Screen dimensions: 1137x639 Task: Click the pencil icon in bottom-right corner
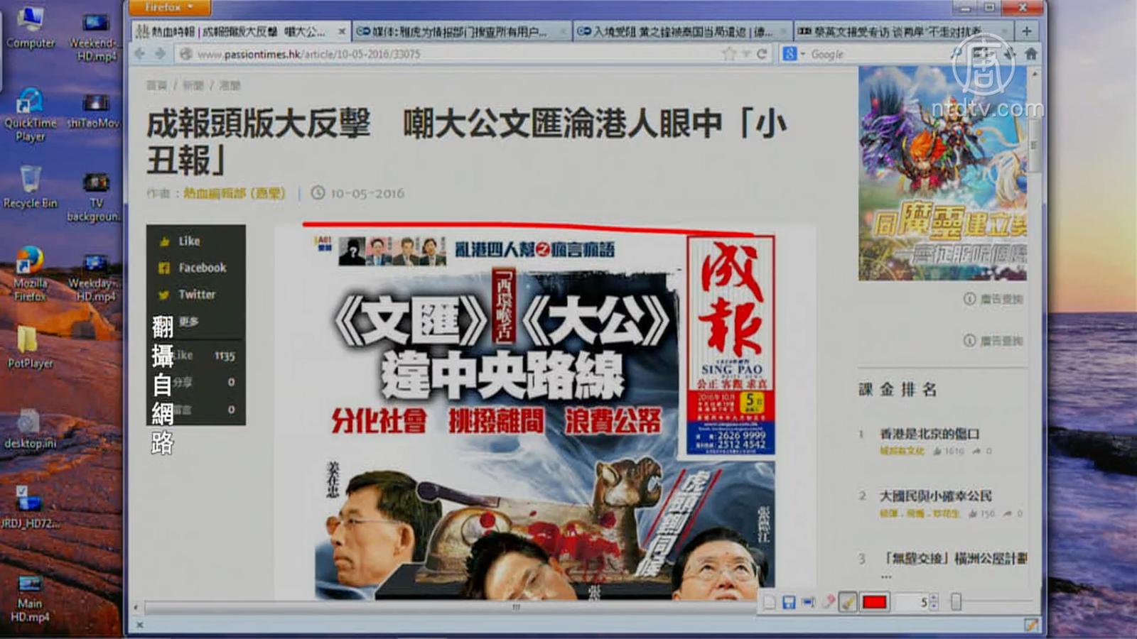click(1030, 625)
